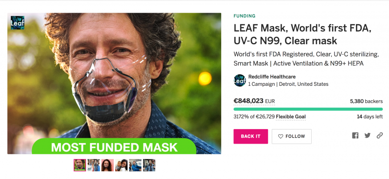This screenshot has width=389, height=179.
Task: Click the LEAF Mask campaign title
Action: pos(302,34)
